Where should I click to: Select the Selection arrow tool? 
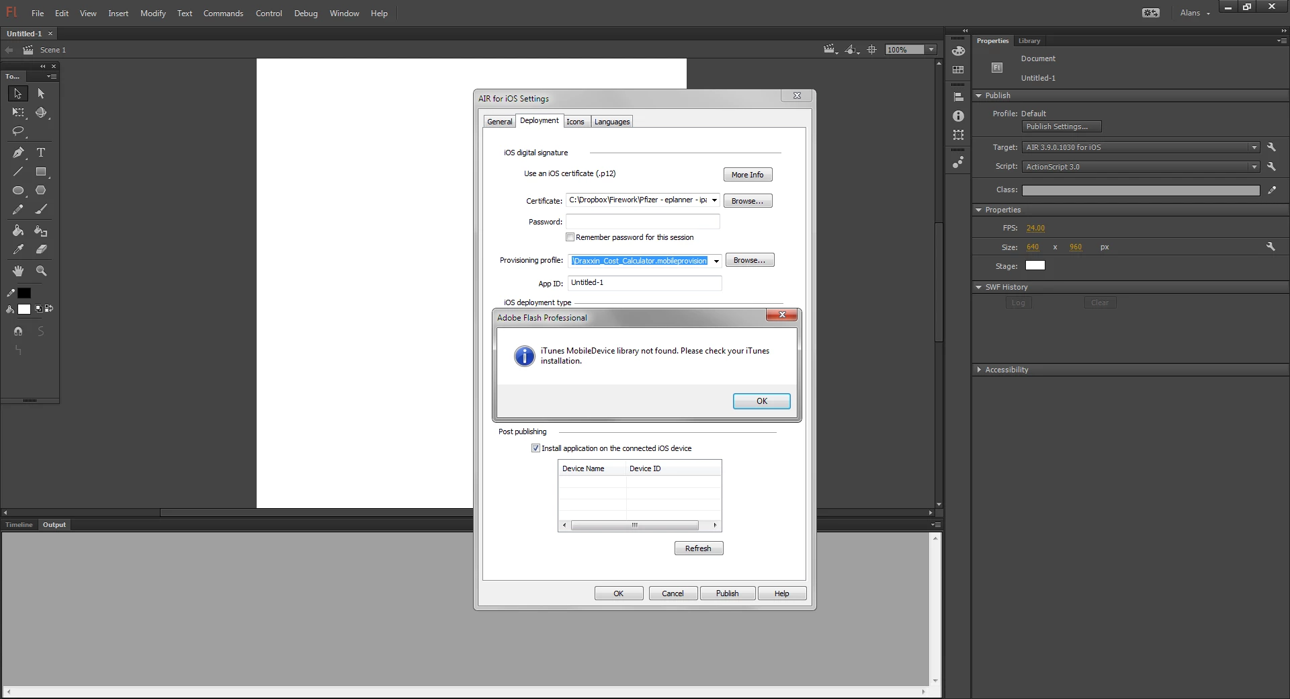click(18, 93)
